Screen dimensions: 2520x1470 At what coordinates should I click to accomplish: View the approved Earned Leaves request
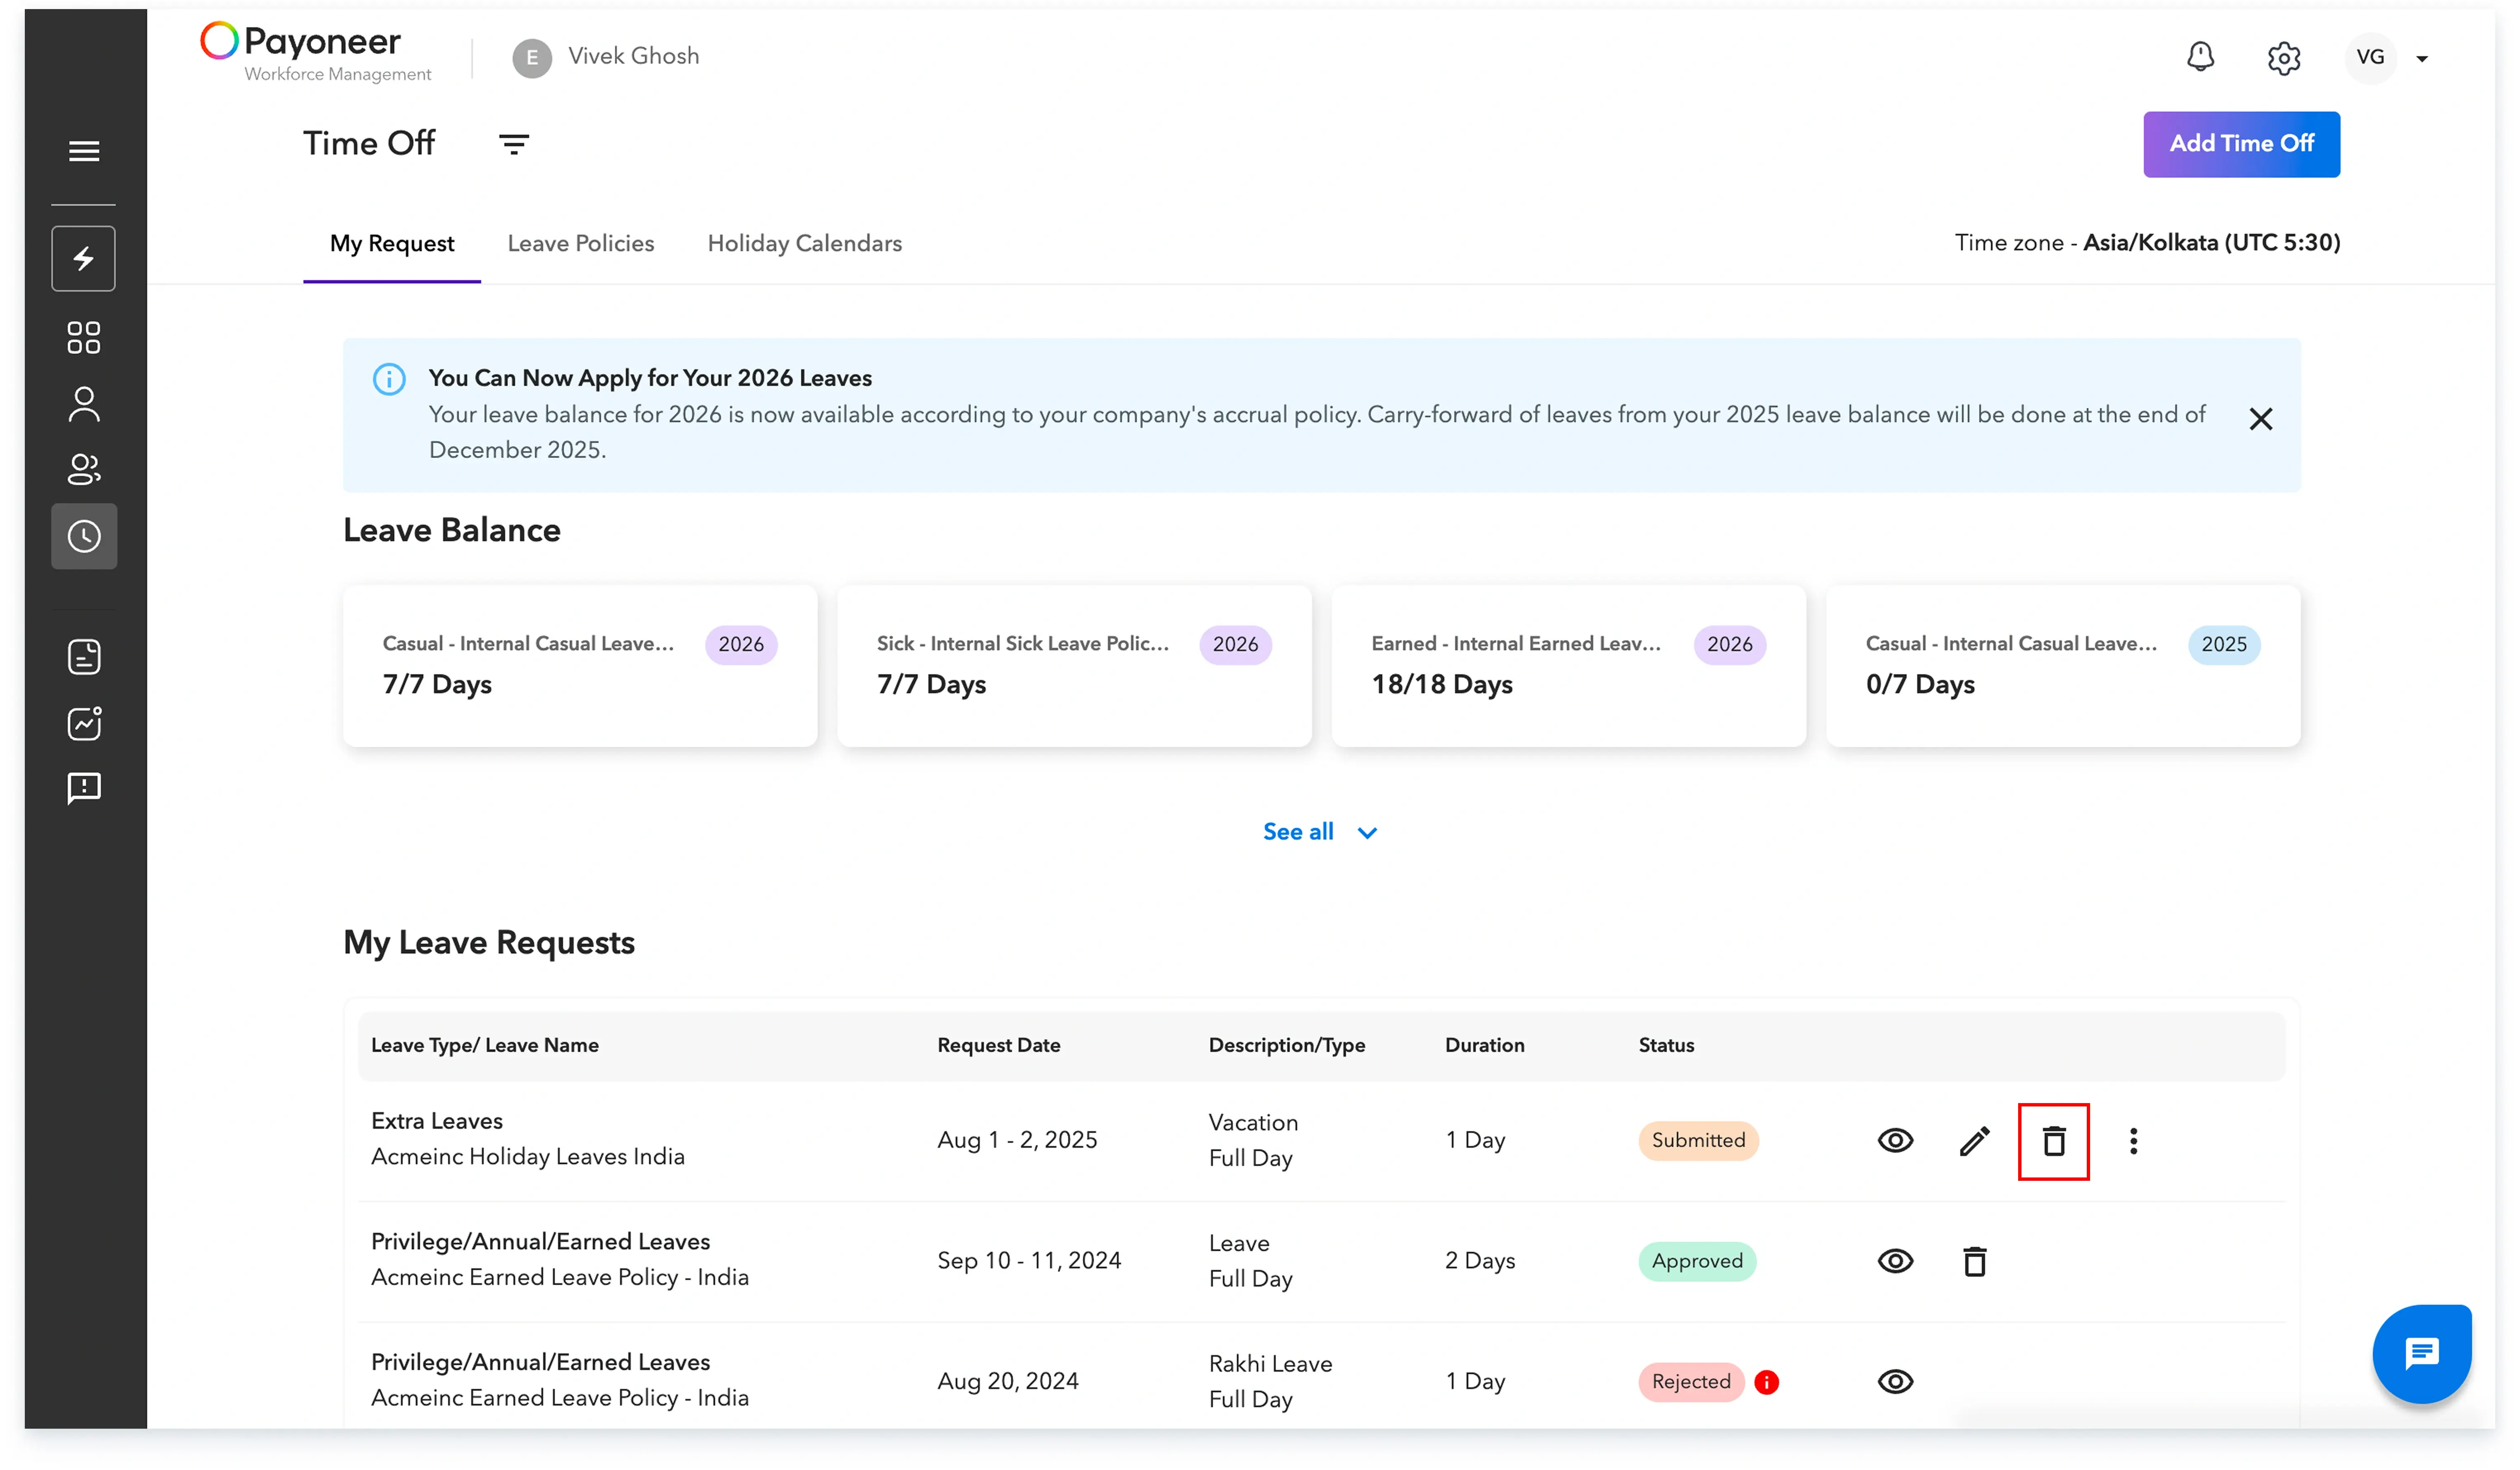coord(1895,1261)
